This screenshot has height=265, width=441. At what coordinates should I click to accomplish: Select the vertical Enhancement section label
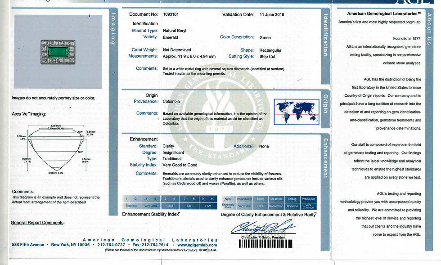(326, 158)
